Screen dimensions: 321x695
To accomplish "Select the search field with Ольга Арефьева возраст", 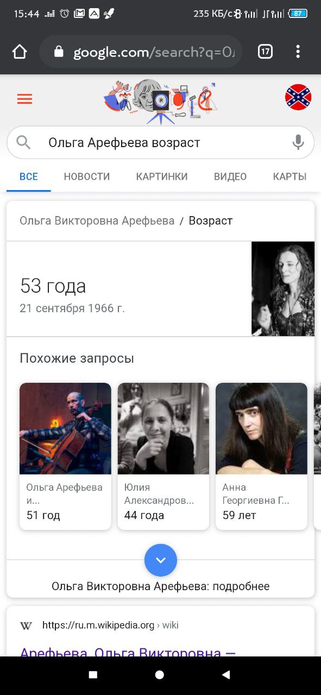I will pos(161,143).
